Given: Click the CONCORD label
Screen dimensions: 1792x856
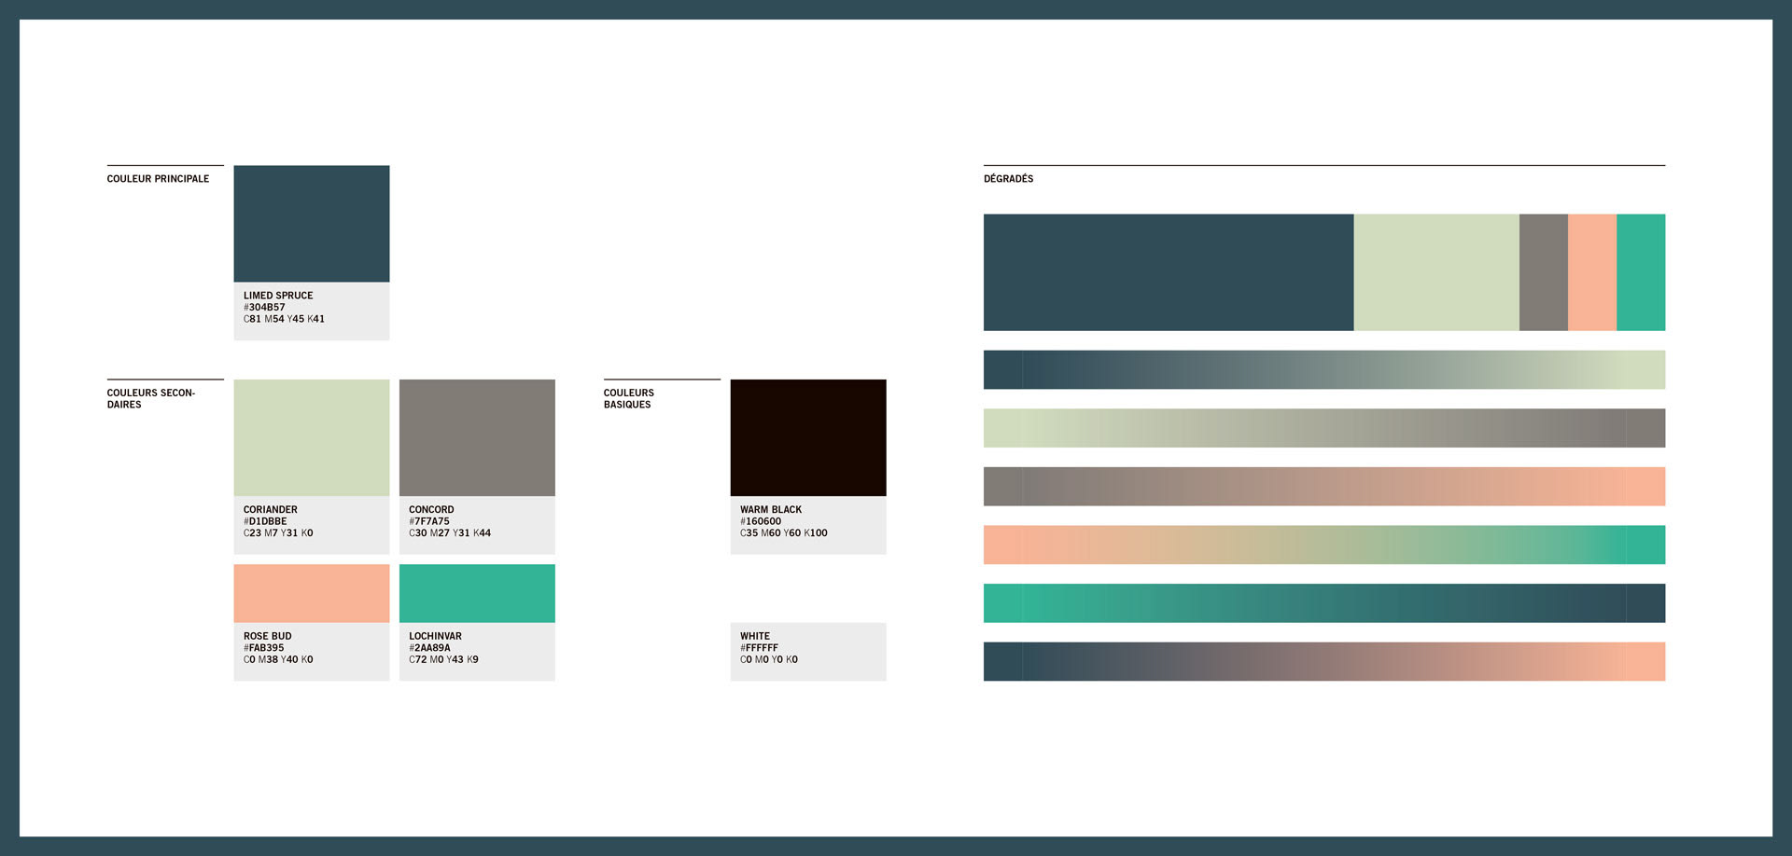Looking at the screenshot, I should [x=431, y=510].
